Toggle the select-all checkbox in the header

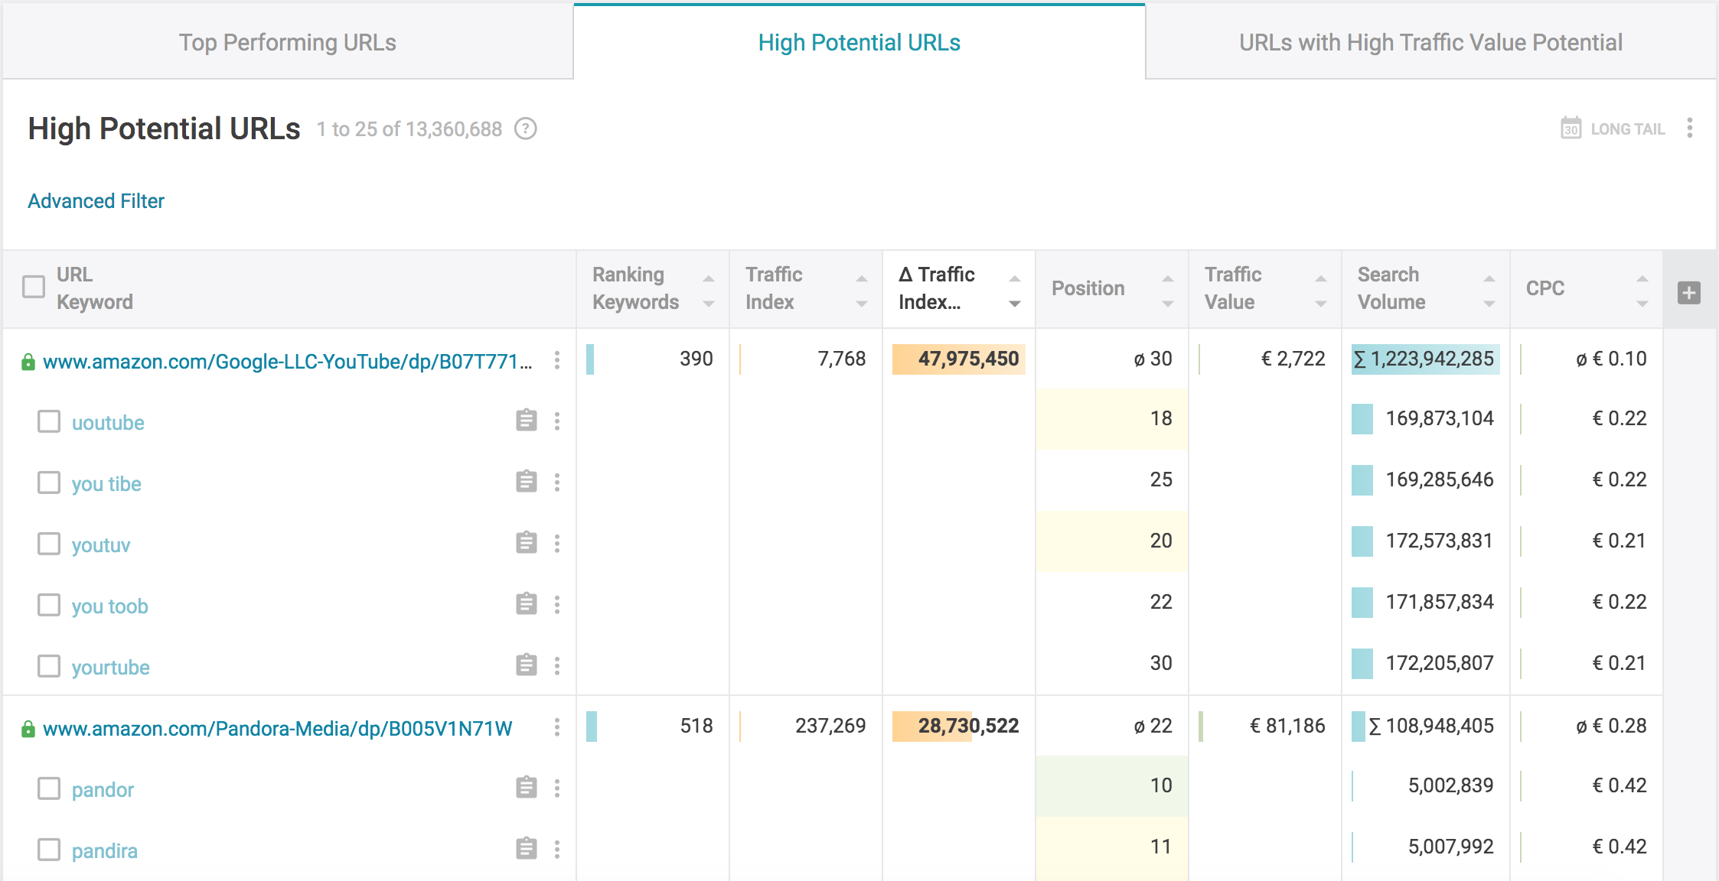(34, 287)
